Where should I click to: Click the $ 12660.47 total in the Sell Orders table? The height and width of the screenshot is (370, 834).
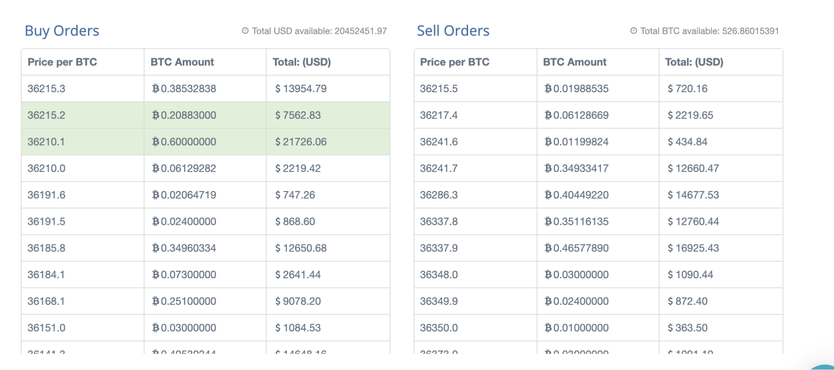click(x=693, y=169)
